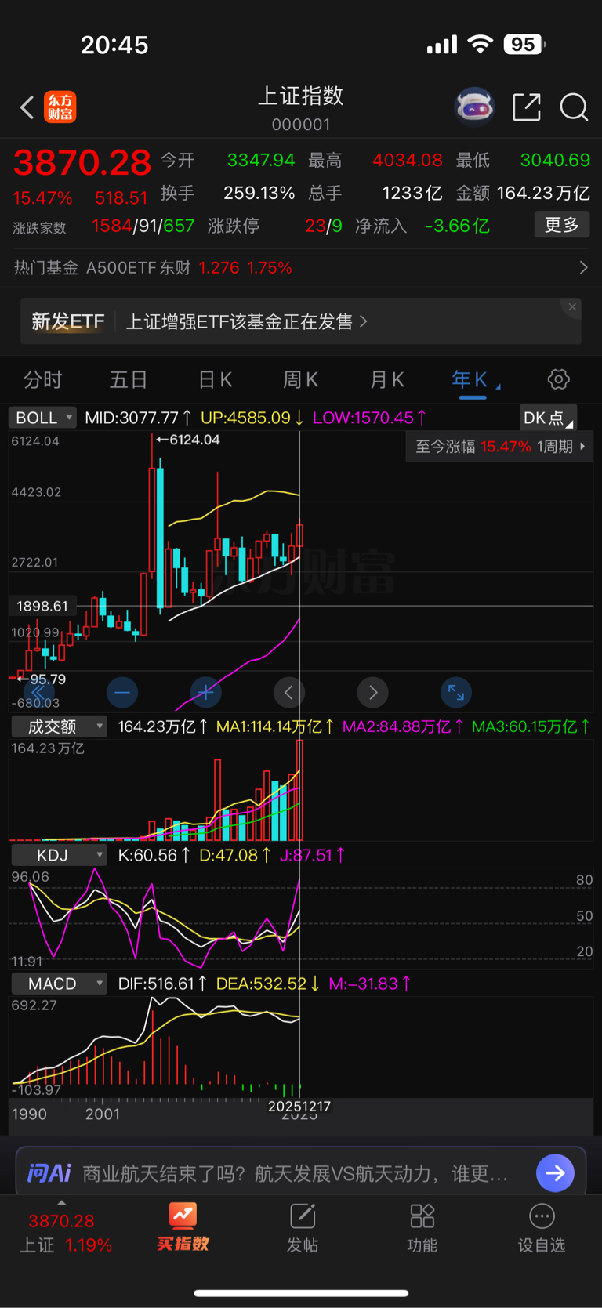Open the DK点 selector
The image size is (602, 1308).
(548, 418)
